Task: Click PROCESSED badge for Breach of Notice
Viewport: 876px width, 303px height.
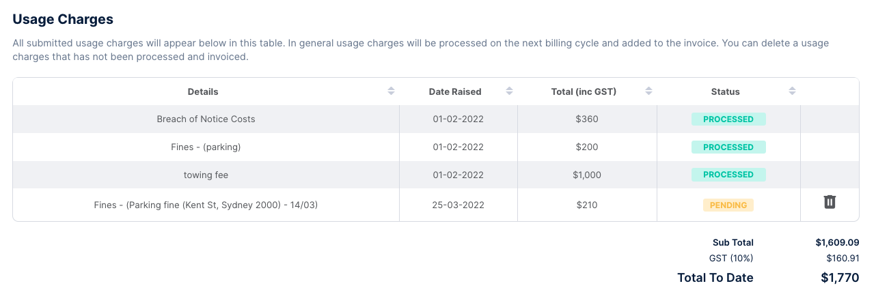Action: pos(728,119)
